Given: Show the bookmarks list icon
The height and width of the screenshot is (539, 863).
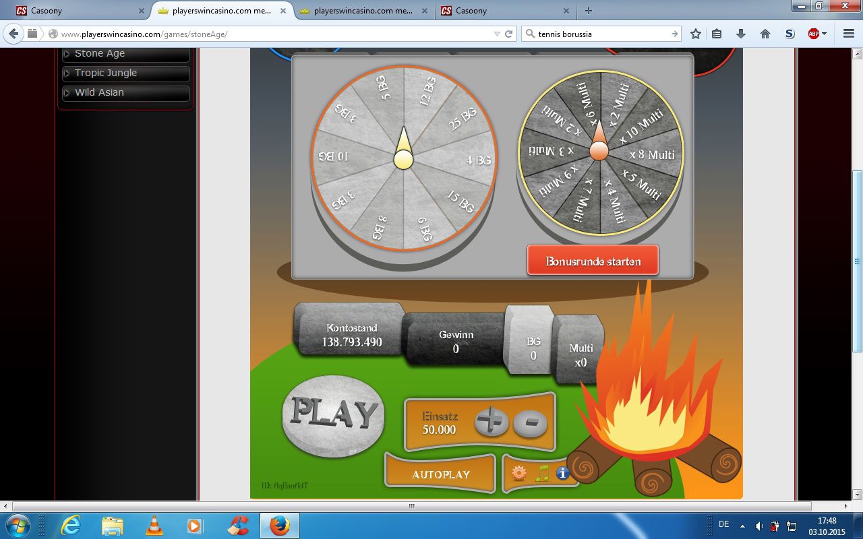Looking at the screenshot, I should point(717,34).
